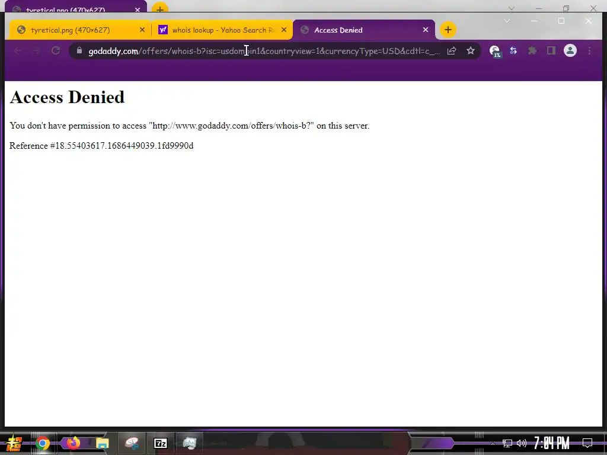Reload the Access Denied page
Viewport: 607px width, 455px height.
[x=56, y=51]
